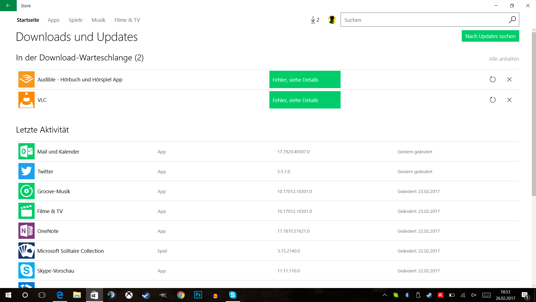View Audible error details button
The height and width of the screenshot is (302, 536).
(305, 79)
